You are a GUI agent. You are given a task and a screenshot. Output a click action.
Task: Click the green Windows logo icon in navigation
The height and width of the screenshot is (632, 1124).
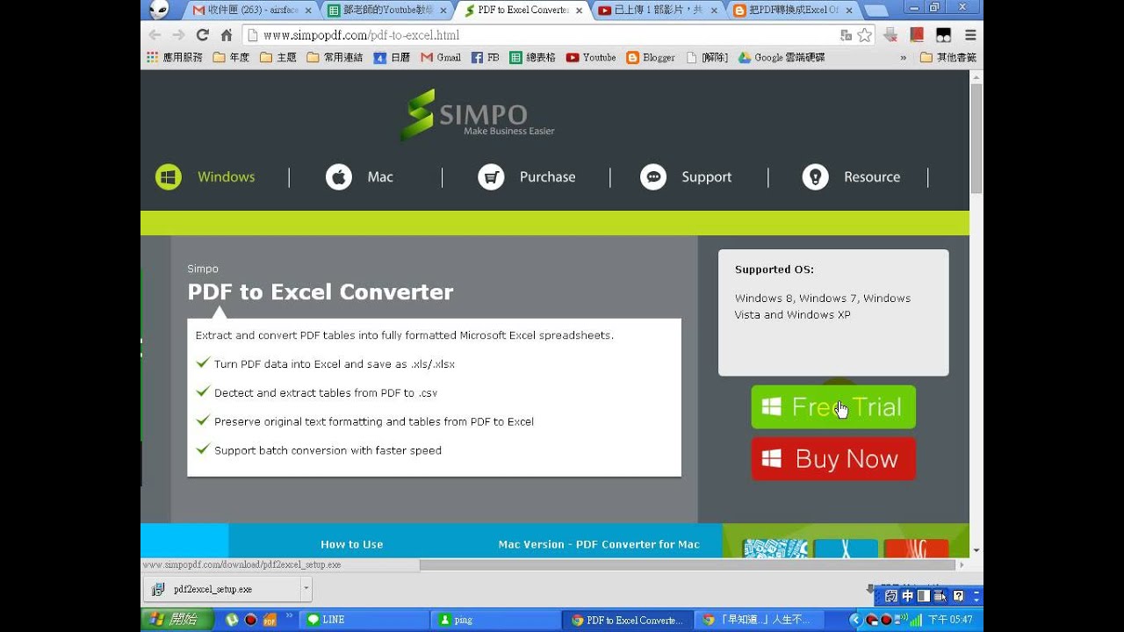click(x=169, y=177)
